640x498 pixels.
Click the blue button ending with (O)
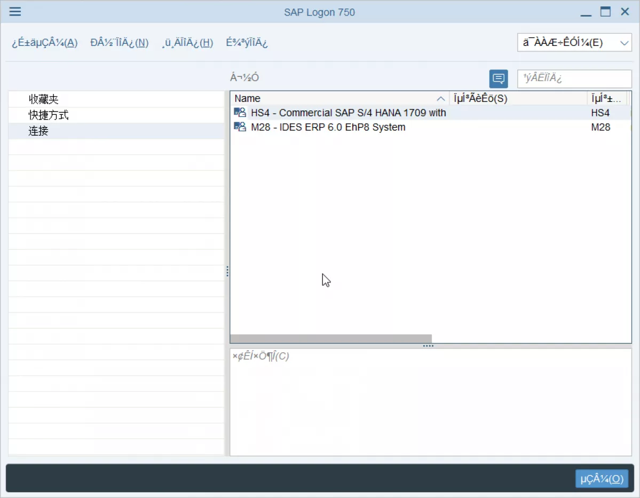pos(602,479)
